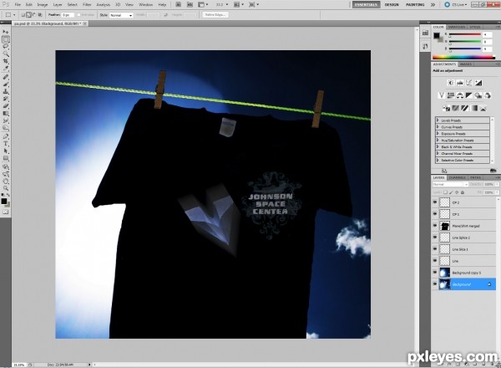
Task: Switch to the Design workspace
Action: click(392, 5)
